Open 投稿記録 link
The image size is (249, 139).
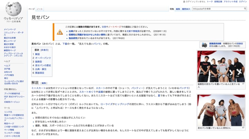click(218, 2)
